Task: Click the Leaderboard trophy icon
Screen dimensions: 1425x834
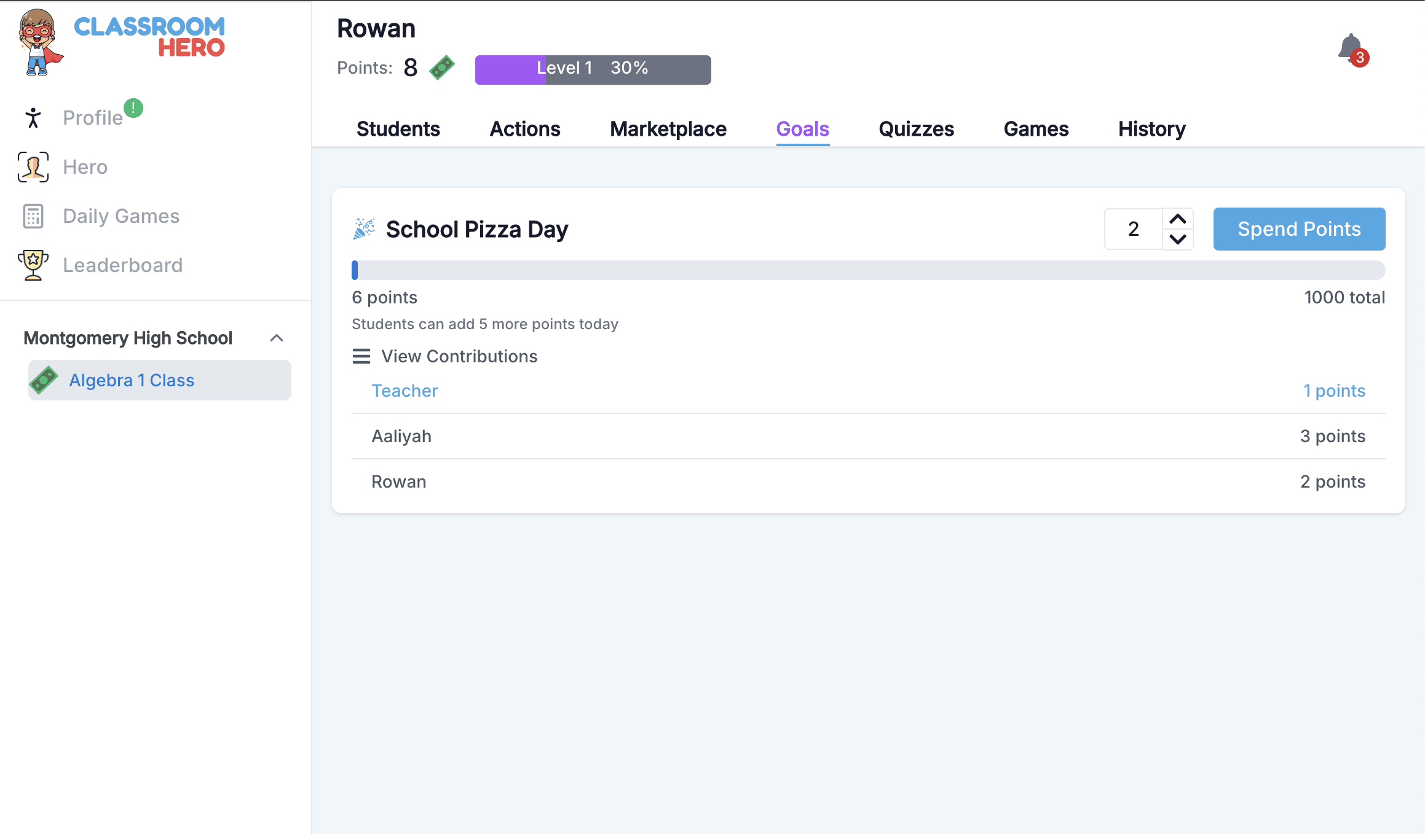Action: tap(33, 265)
